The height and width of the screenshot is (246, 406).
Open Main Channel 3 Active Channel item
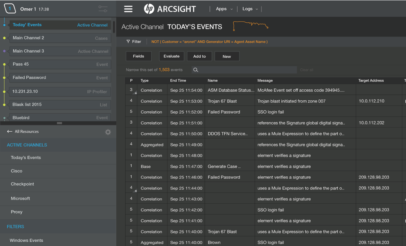point(60,51)
